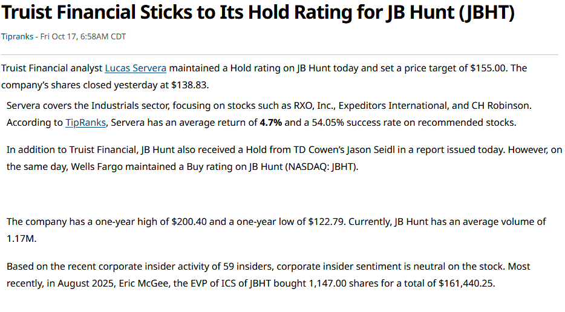Click the $200.40 one-year high value
This screenshot has width=565, height=312.
[188, 222]
